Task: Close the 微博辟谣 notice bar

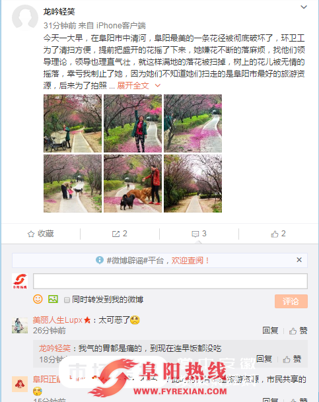Action: coord(299,260)
